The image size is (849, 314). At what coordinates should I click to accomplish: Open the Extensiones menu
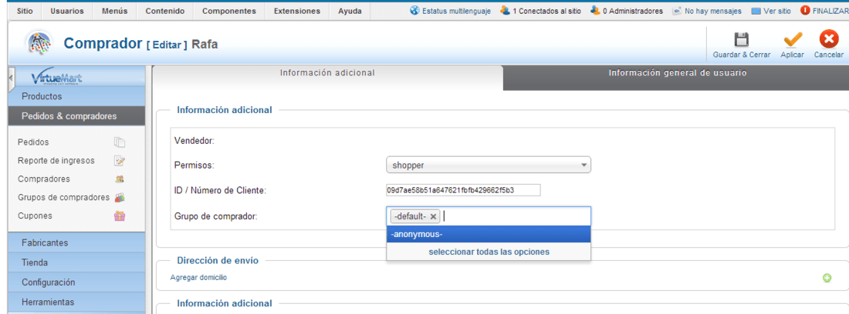click(x=296, y=11)
